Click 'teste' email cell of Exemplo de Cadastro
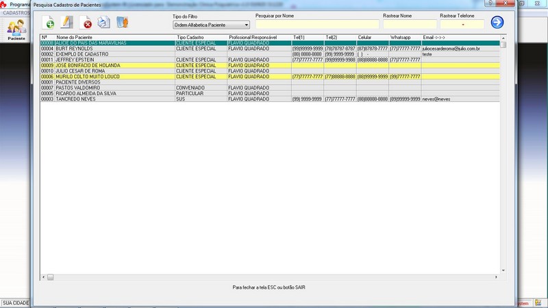This screenshot has width=548, height=308. [460, 54]
